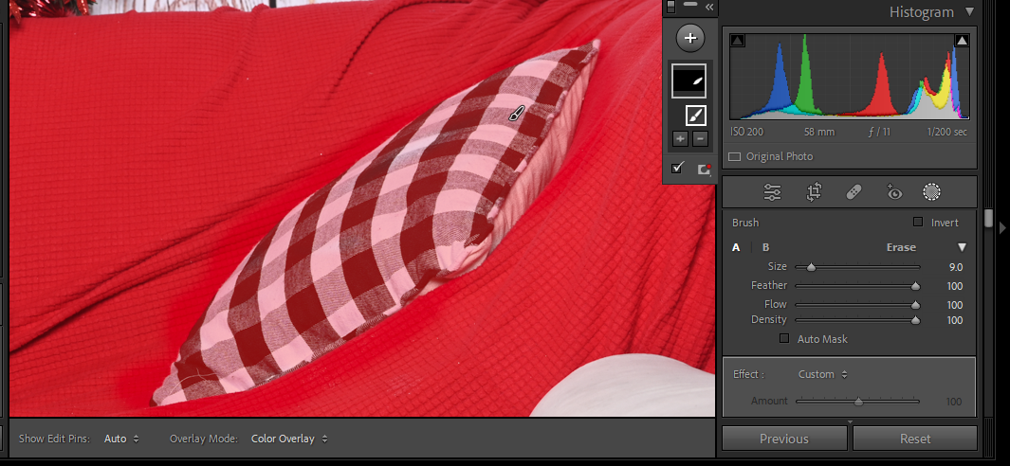Click the f / 11 aperture readout
The image size is (1010, 466).
pos(879,132)
